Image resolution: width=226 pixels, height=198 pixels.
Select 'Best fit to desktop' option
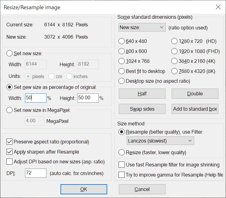tap(122, 71)
